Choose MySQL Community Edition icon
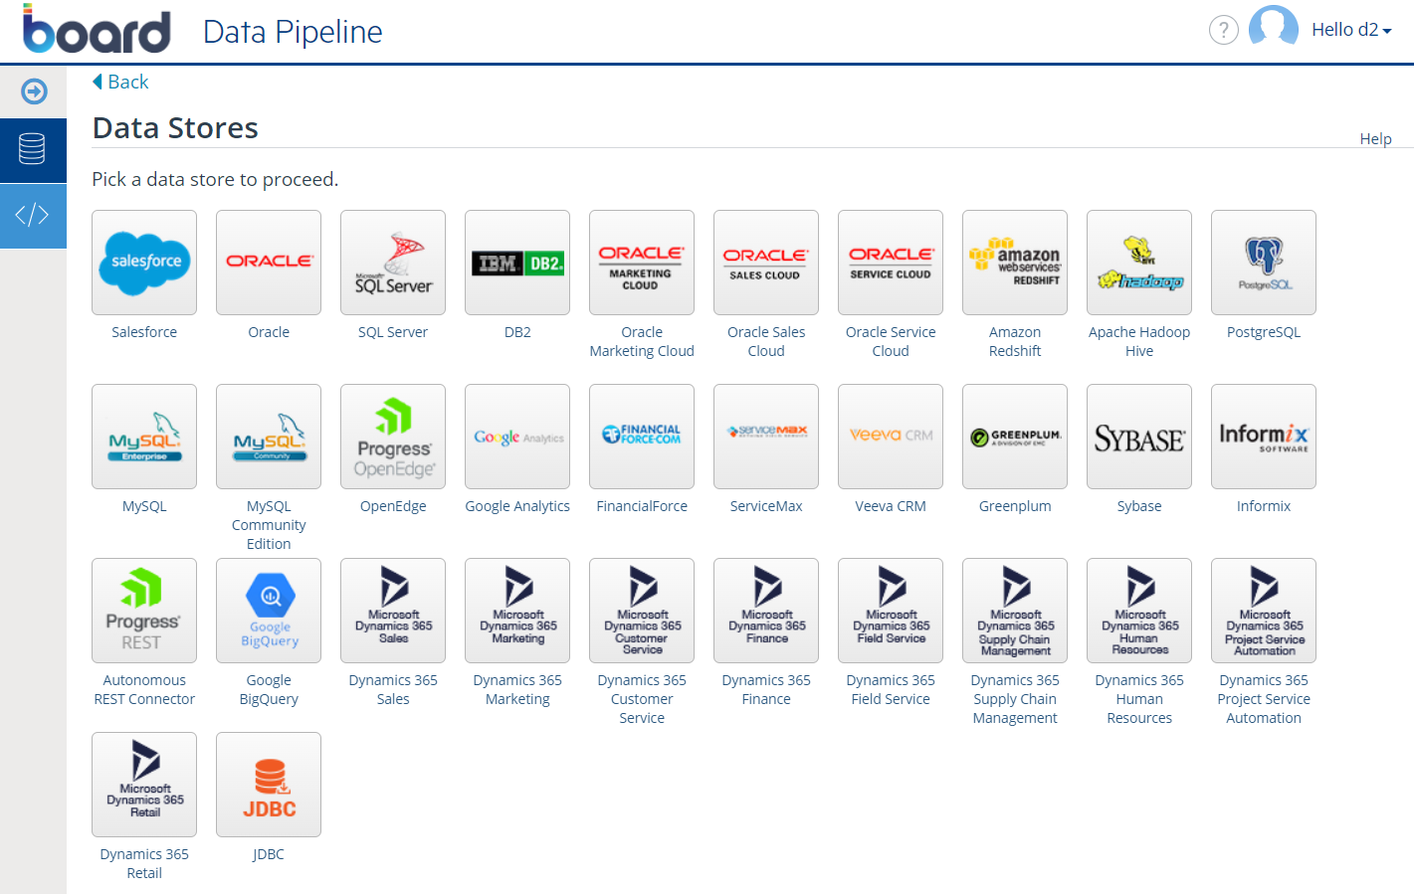 point(269,437)
